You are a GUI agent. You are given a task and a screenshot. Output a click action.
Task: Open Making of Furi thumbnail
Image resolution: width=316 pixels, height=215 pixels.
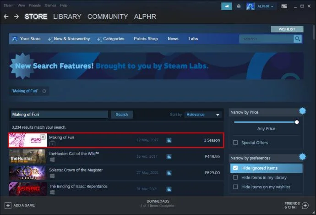[x=28, y=140]
